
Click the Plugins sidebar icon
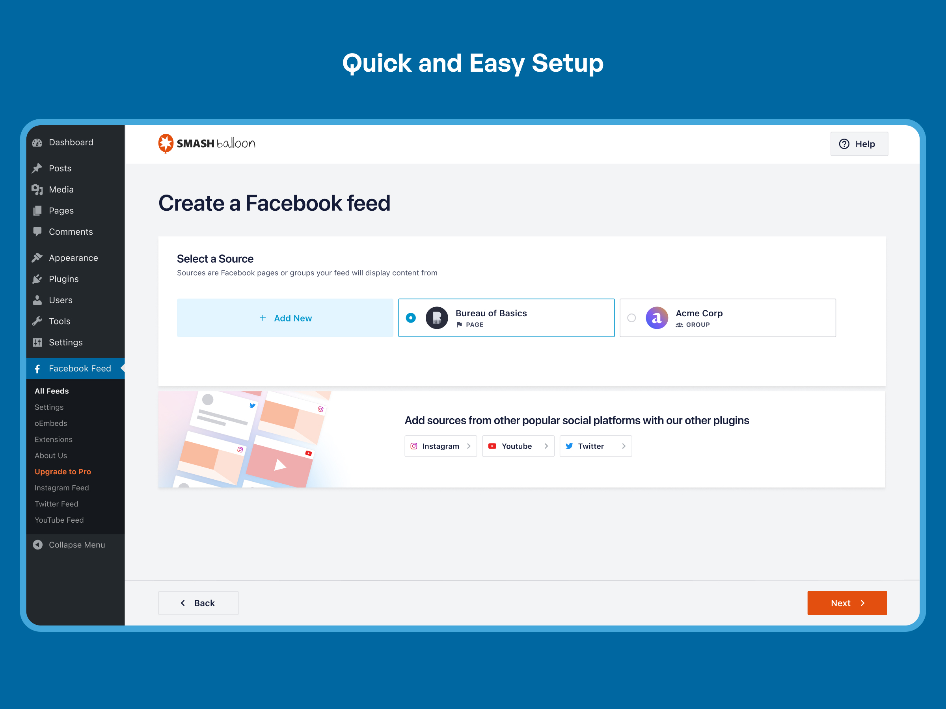(x=38, y=278)
